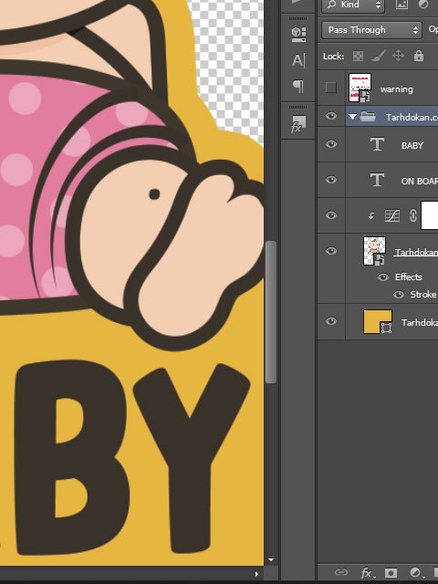Create new fill or adjustment layer
Image resolution: width=438 pixels, height=584 pixels.
(415, 572)
